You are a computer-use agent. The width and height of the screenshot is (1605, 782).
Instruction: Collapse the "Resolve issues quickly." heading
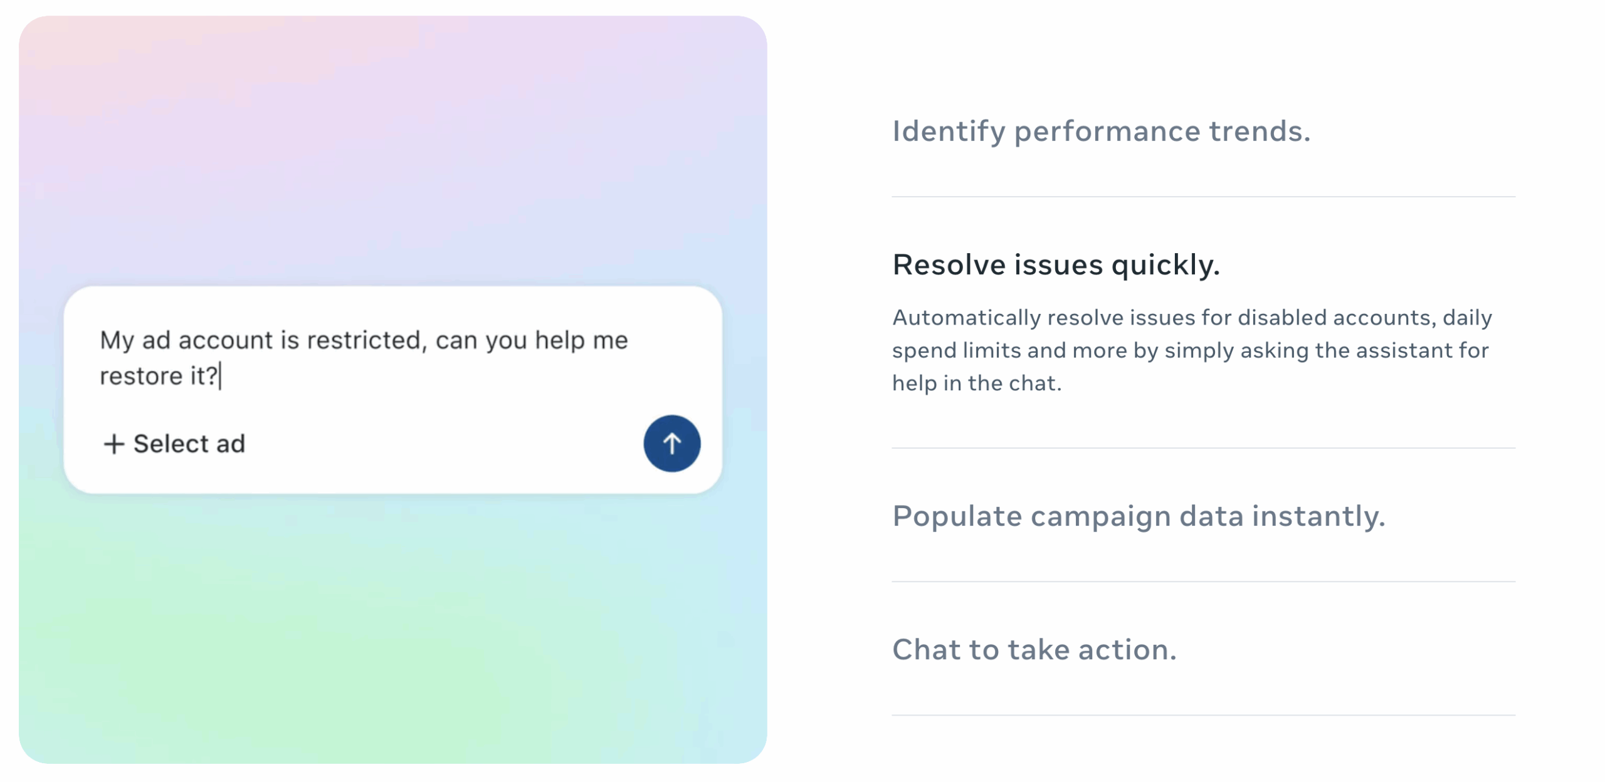point(1056,264)
